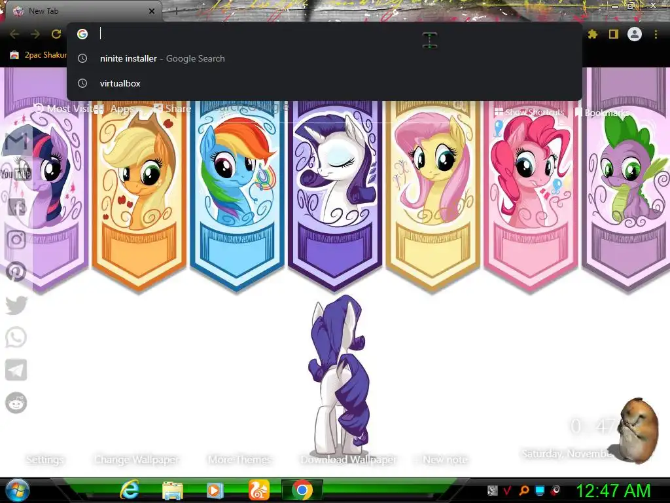670x503 pixels.
Task: Click Download Wallpaper
Action: [349, 460]
